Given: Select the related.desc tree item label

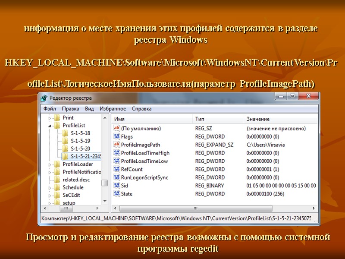Looking at the screenshot, I should (x=76, y=180).
